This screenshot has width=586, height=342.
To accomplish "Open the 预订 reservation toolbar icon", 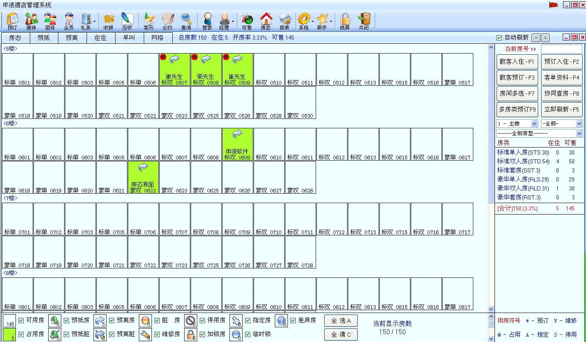I will point(13,21).
